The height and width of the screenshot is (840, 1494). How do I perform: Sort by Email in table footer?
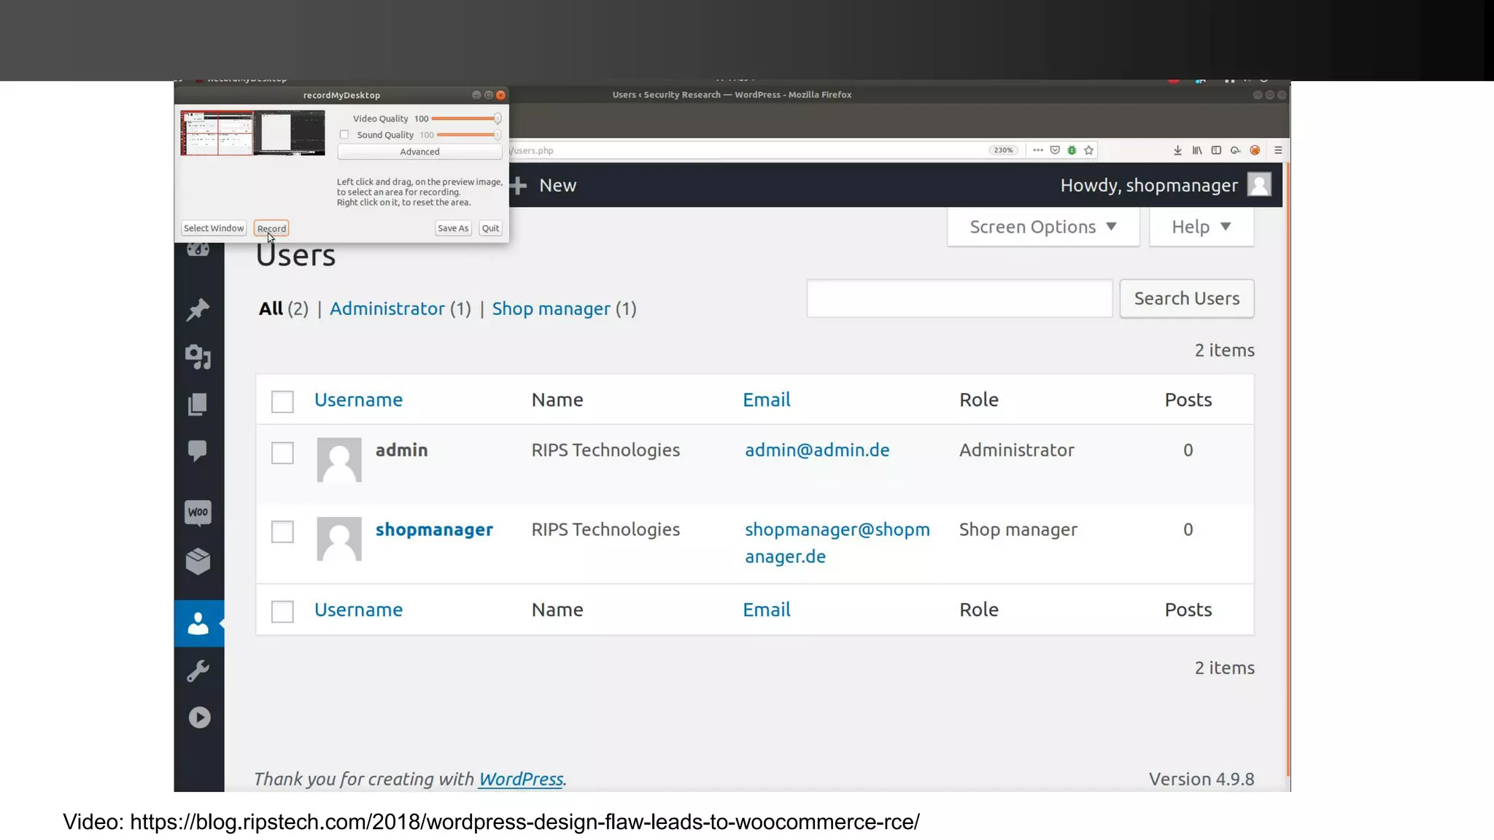766,610
